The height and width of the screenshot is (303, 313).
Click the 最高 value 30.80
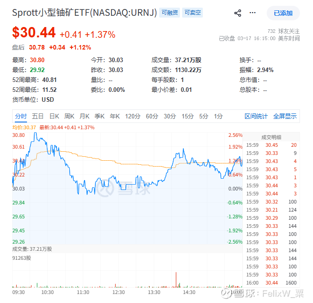(37, 60)
